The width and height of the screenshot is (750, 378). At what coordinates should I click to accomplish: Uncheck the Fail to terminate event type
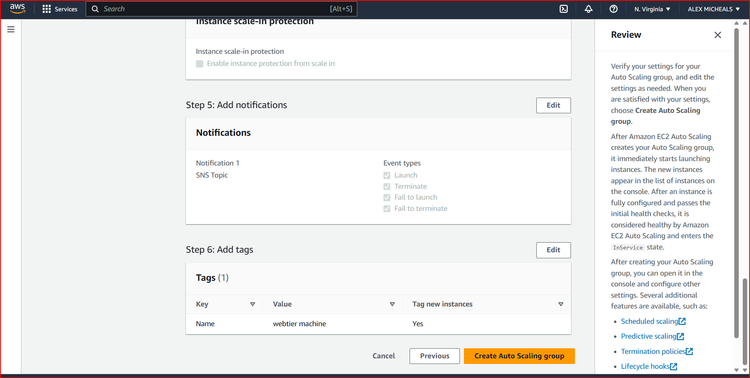tap(387, 208)
